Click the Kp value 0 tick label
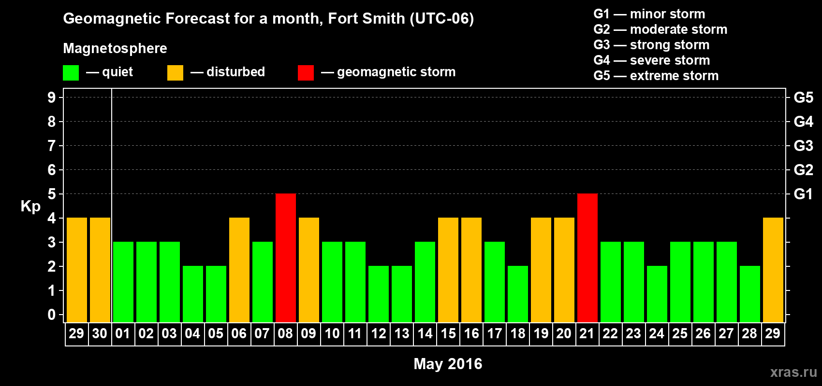 pos(52,315)
